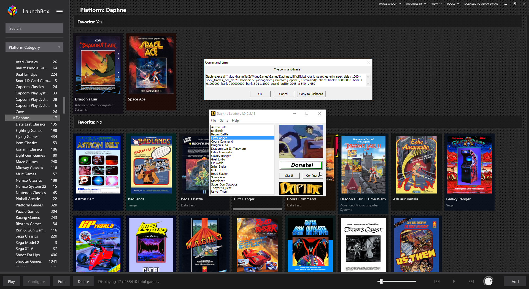
Task: Collapse the Favorite: No group header
Action: [297, 122]
